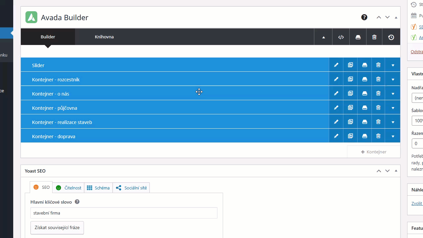Save Kontejner - rozcestník to library
The image size is (423, 238).
pos(365,79)
